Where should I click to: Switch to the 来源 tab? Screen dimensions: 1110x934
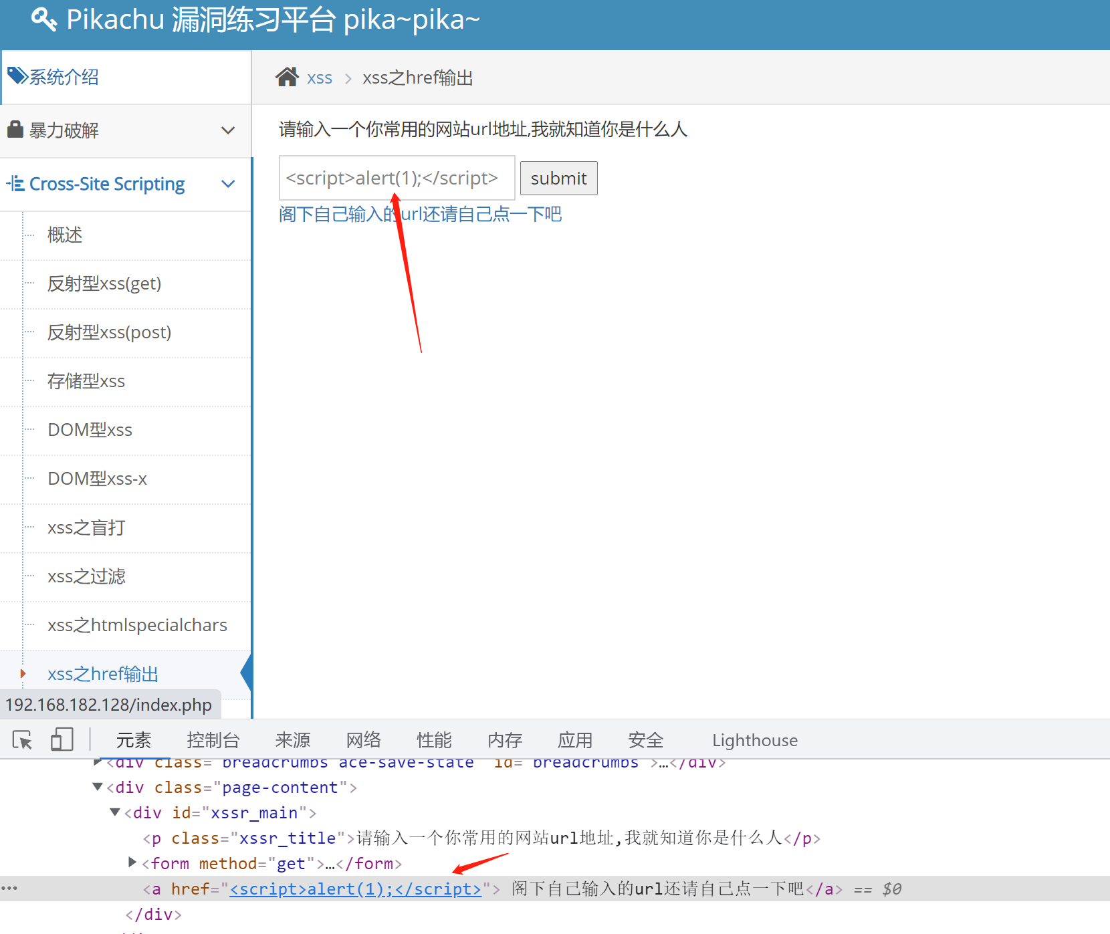click(x=293, y=740)
